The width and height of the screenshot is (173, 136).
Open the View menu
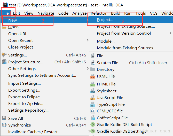(x=29, y=13)
